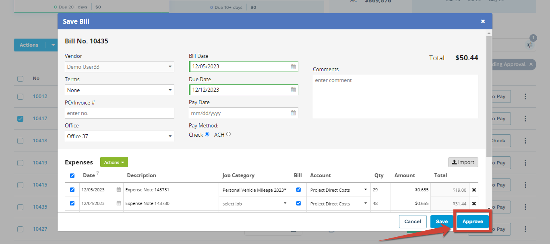Open bill 10415 link in list
550x244 pixels.
pos(40,185)
